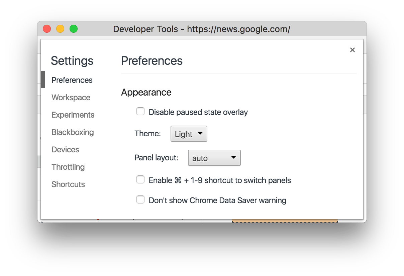This screenshot has height=276, width=404.
Task: Select the Blackboxing settings section
Action: [72, 132]
